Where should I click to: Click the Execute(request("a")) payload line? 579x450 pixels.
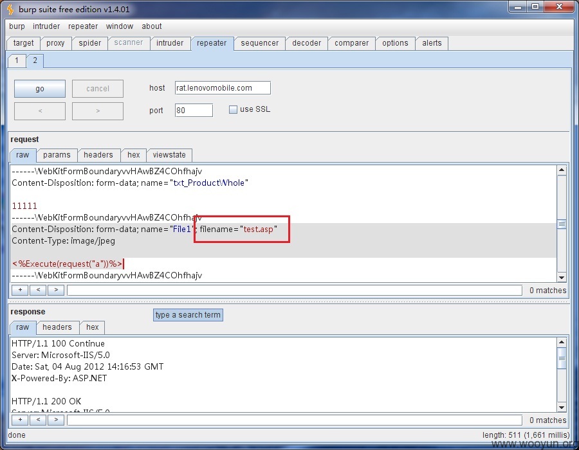[x=67, y=264]
